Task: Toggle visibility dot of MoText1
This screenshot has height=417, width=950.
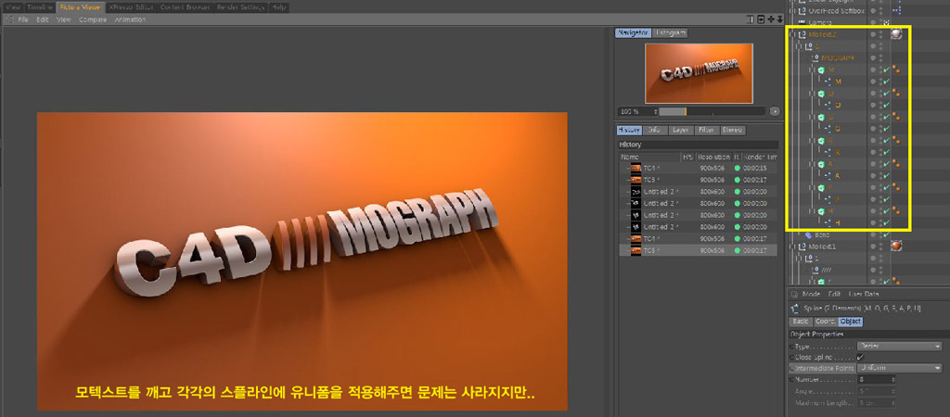Action: pos(873,246)
